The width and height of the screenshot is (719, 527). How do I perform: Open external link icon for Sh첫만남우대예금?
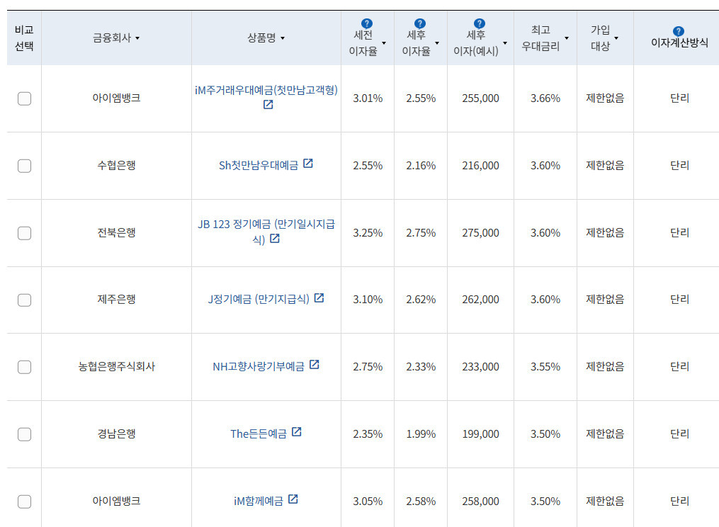point(308,164)
